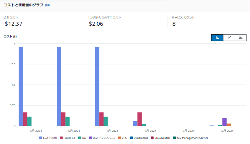The image size is (250, 144).
Task: Click the DynamoDB legend color swatch
Action: (x=131, y=138)
